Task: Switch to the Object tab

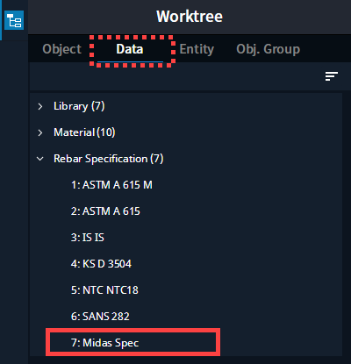Action: click(61, 49)
